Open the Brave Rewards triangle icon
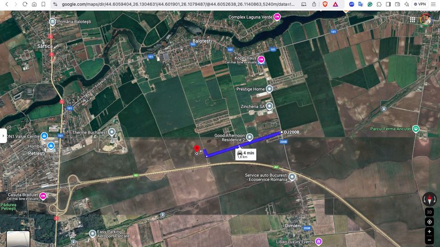Image resolution: width=440 pixels, height=247 pixels. tap(335, 4)
